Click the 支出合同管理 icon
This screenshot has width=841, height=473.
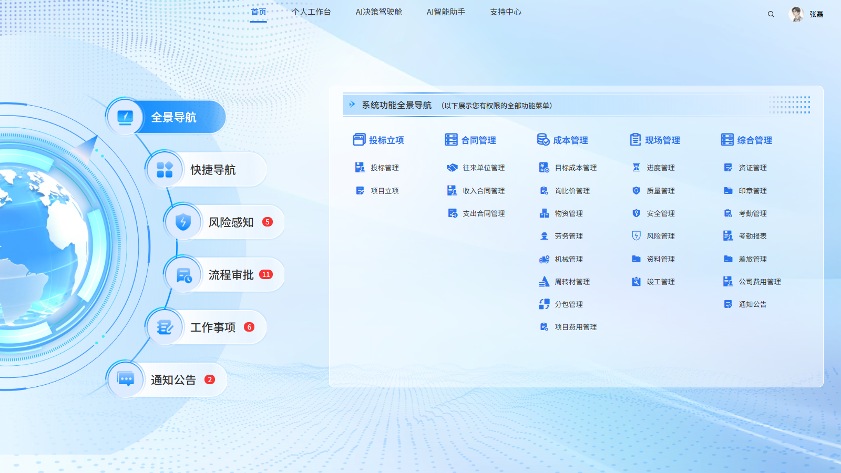452,213
